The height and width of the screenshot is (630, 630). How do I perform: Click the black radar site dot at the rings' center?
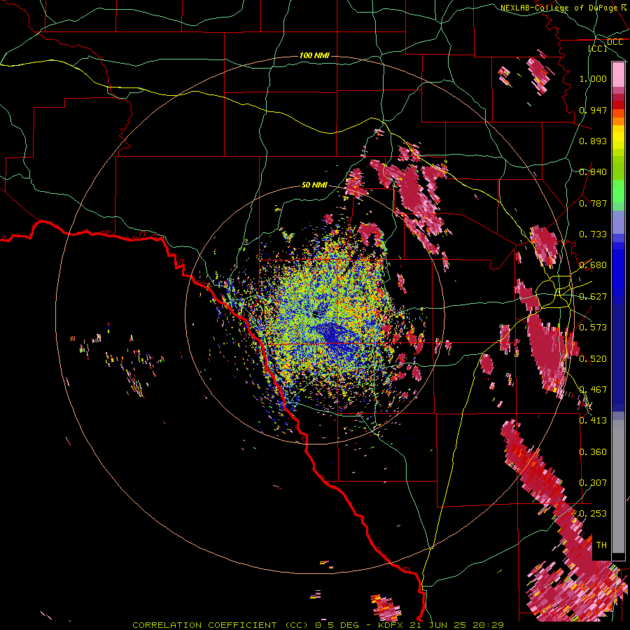316,314
